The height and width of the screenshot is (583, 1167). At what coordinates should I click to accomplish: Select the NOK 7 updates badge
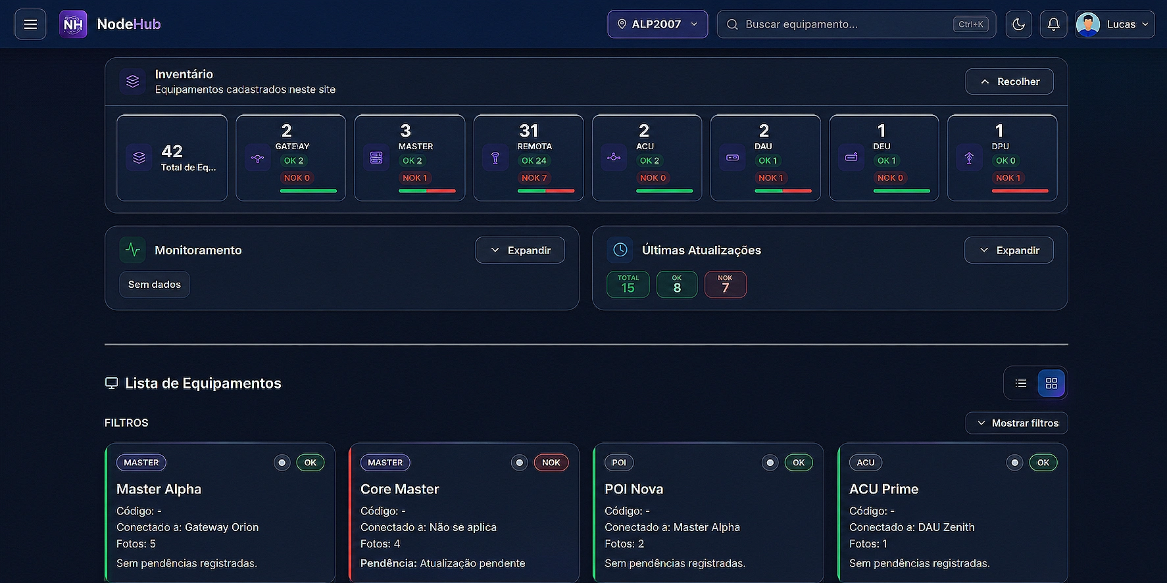point(726,285)
